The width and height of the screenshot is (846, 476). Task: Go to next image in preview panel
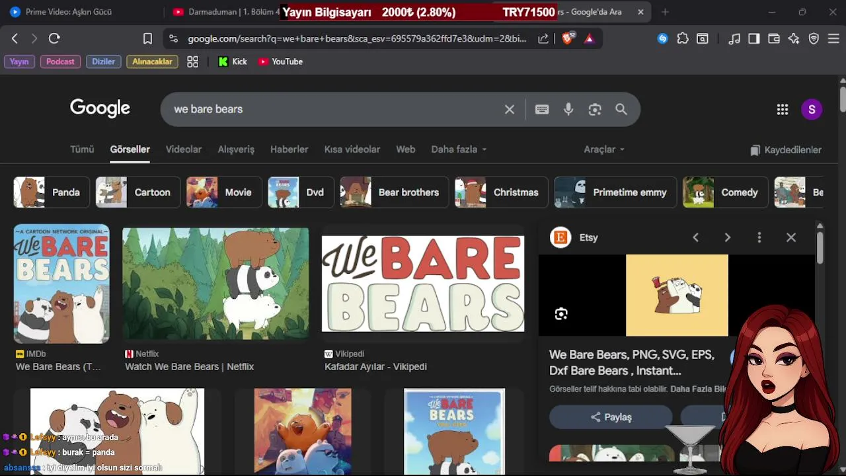pos(728,237)
